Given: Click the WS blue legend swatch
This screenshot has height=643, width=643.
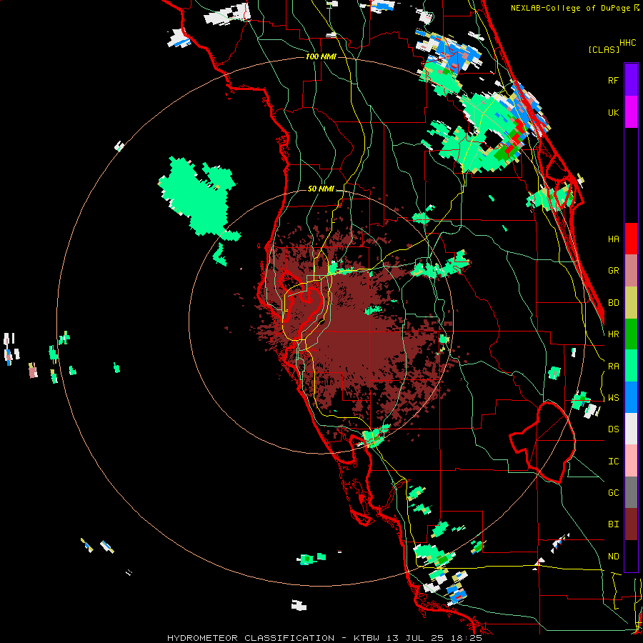Looking at the screenshot, I should pyautogui.click(x=631, y=397).
